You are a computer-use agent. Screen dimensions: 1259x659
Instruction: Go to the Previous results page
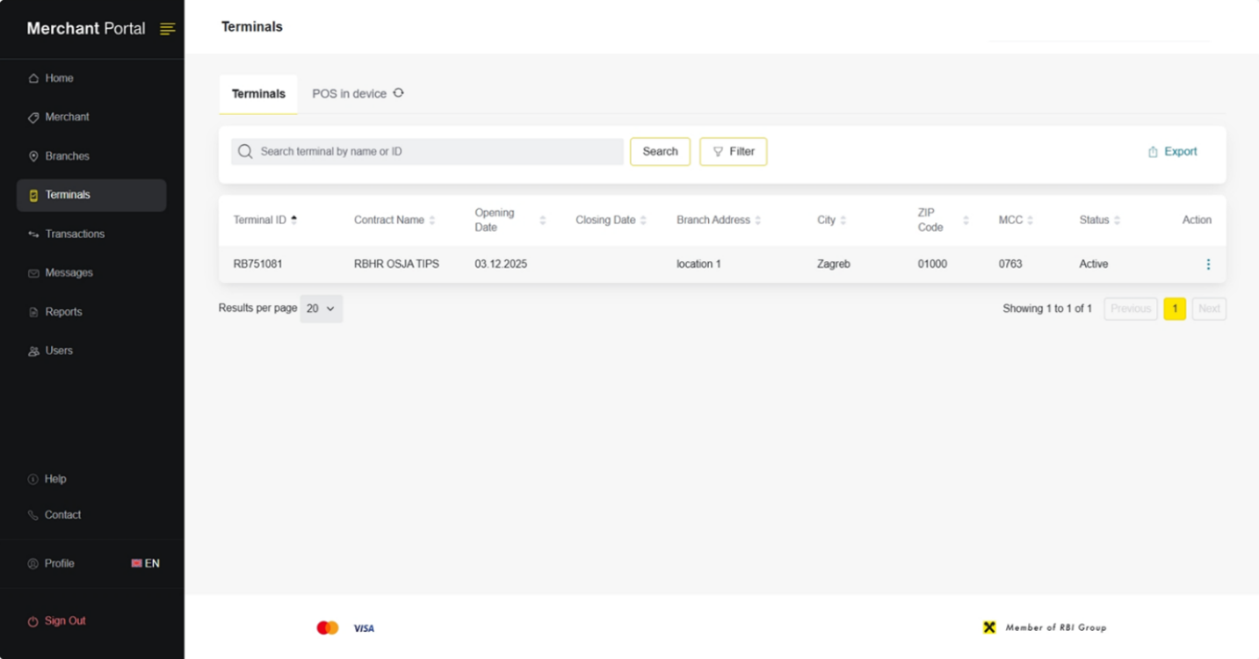click(x=1130, y=308)
